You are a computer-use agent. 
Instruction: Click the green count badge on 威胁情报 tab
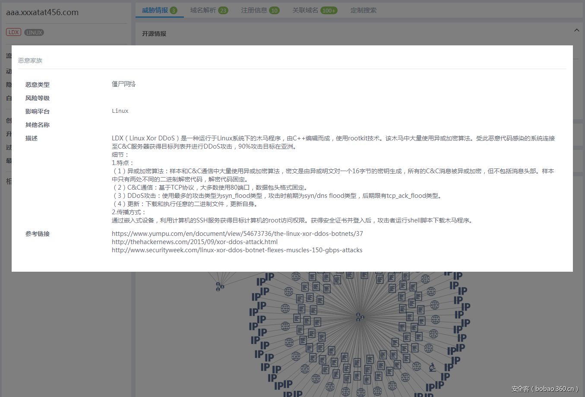(174, 10)
